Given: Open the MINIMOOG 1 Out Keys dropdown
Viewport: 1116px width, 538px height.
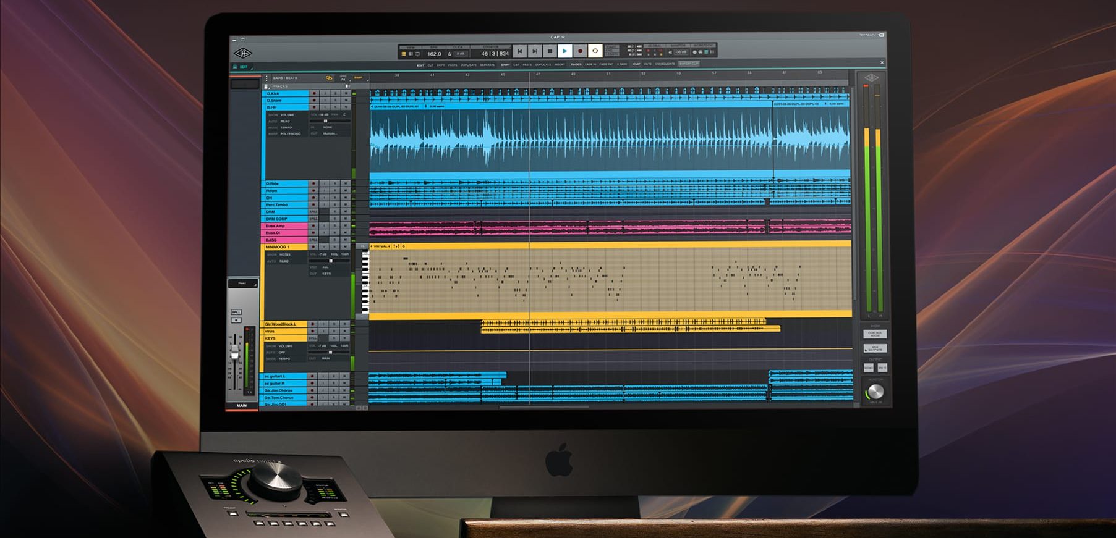Looking at the screenshot, I should 326,274.
